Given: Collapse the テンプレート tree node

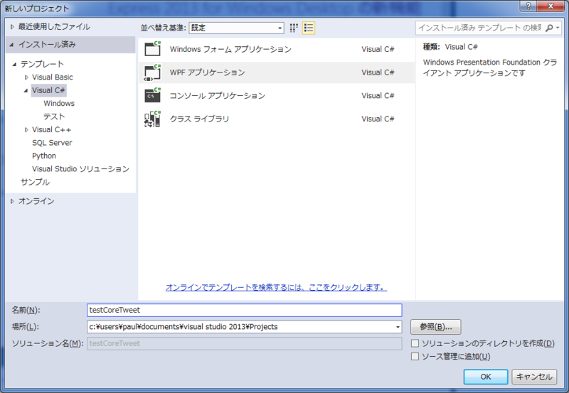Looking at the screenshot, I should 14,65.
